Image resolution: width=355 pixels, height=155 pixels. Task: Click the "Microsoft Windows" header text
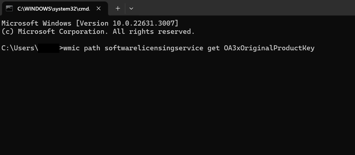tap(37, 23)
